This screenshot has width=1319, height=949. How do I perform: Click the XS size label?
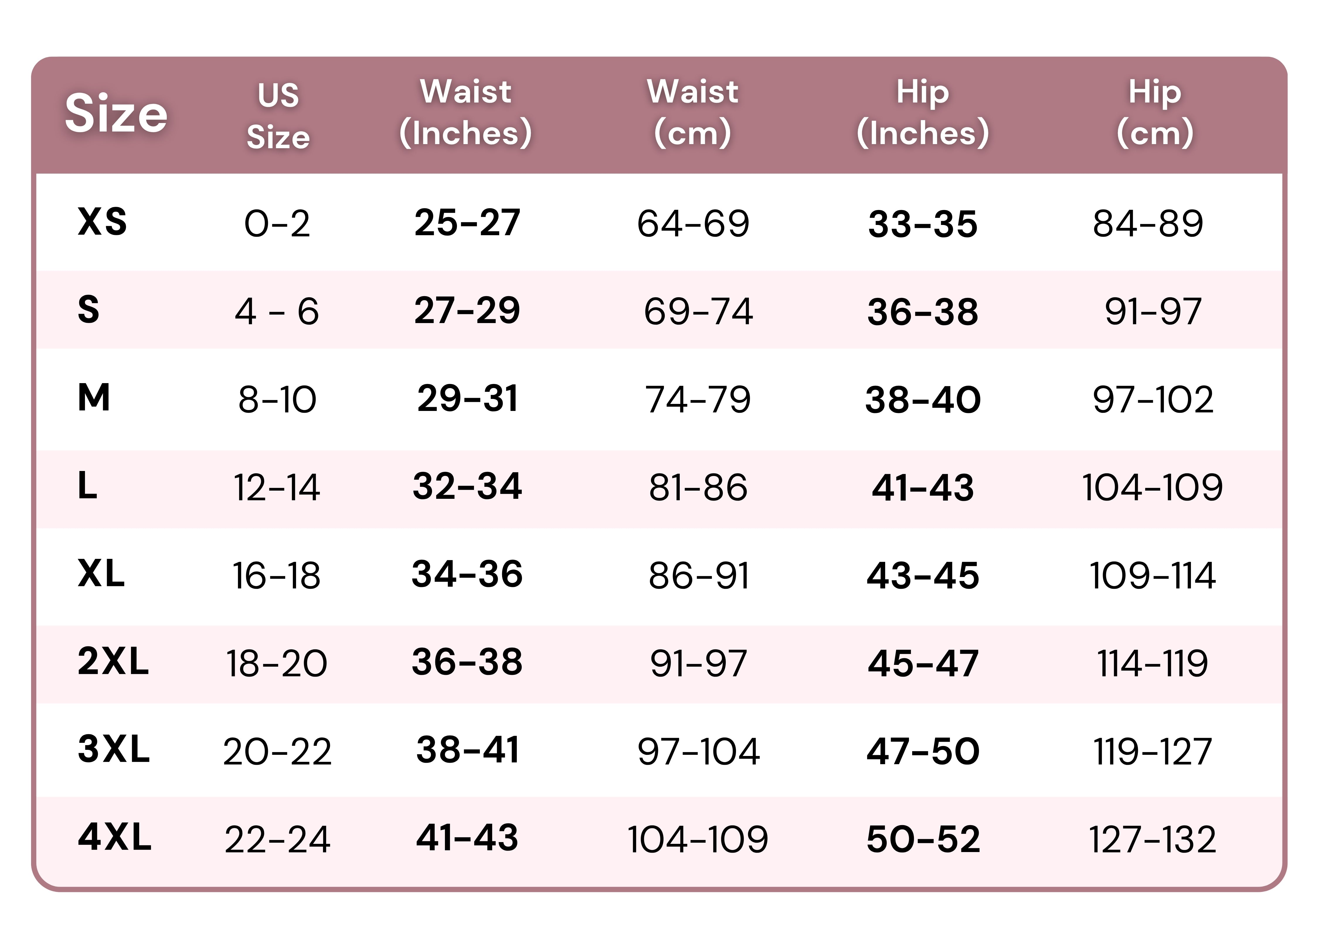pyautogui.click(x=102, y=221)
